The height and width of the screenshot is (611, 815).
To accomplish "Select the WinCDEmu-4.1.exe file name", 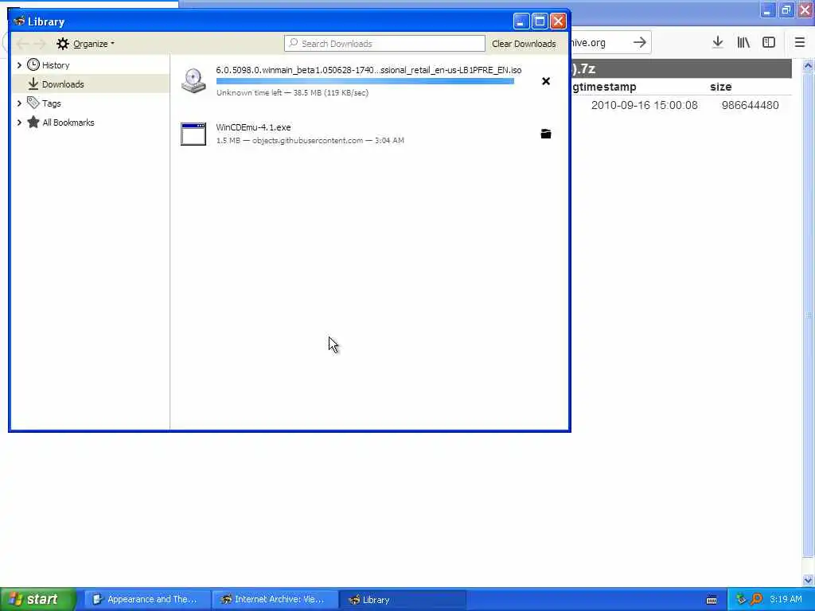I will 253,127.
